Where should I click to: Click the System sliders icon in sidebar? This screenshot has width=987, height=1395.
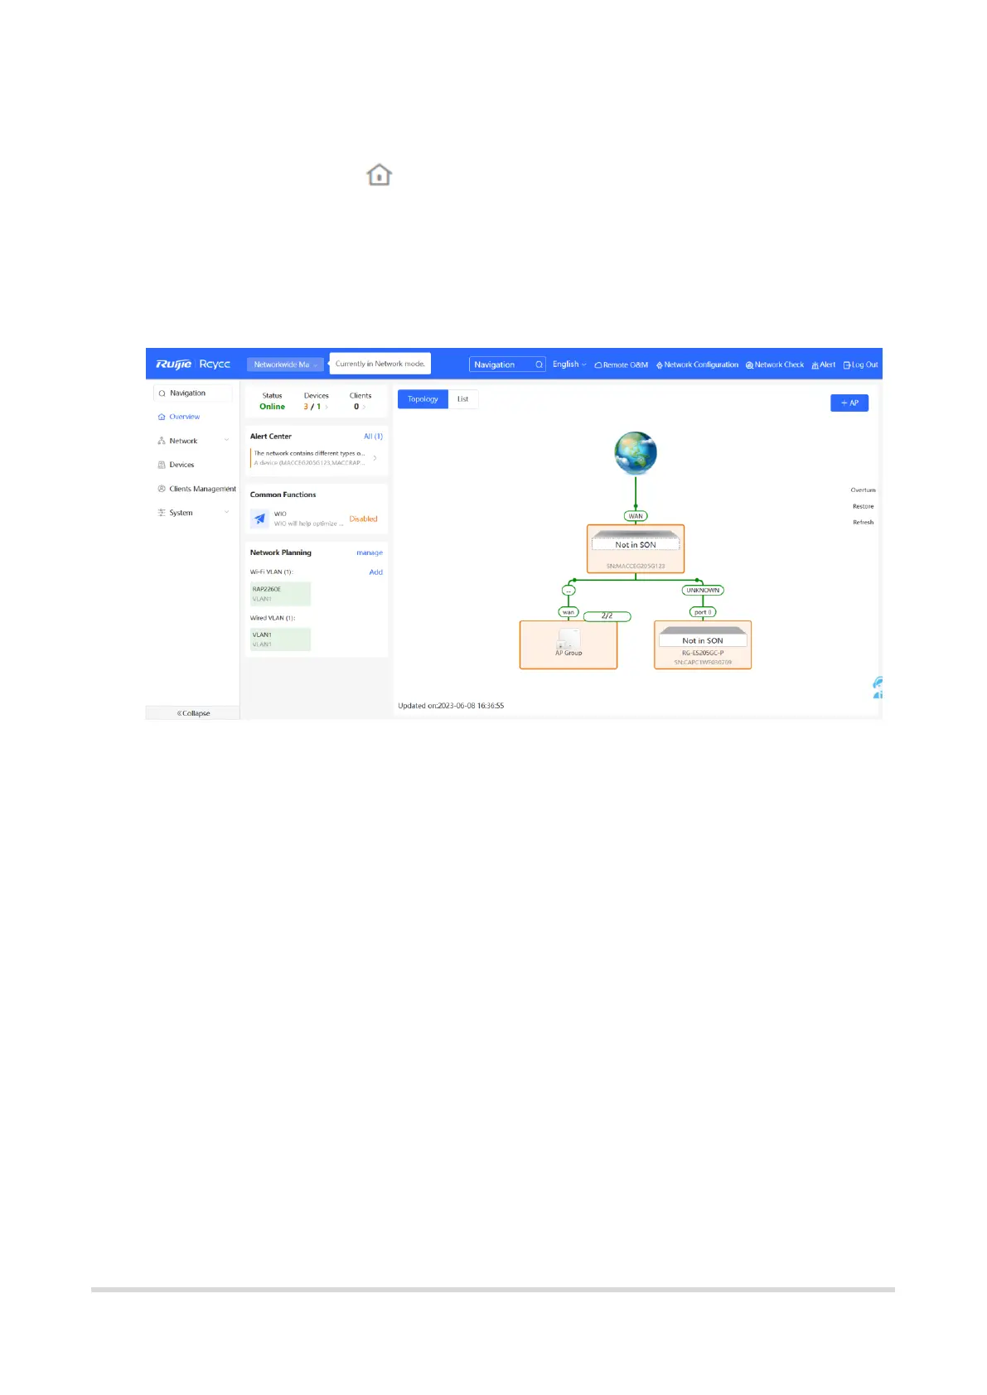click(162, 513)
